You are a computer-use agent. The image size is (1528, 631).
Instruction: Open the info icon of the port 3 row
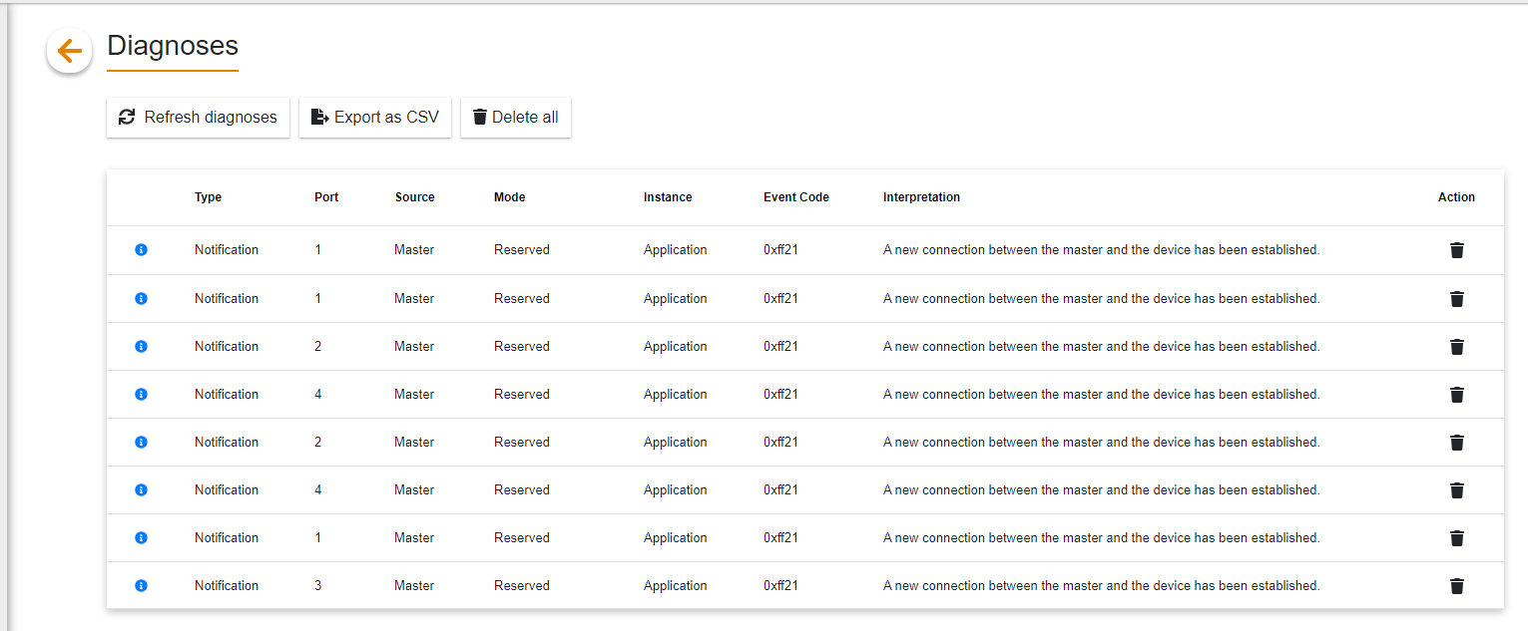141,586
